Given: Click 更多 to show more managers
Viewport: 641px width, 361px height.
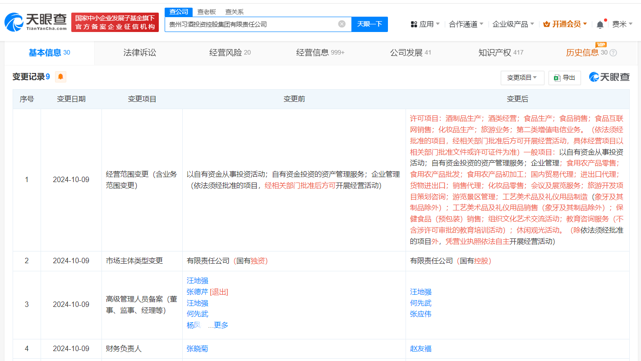Looking at the screenshot, I should (x=221, y=325).
